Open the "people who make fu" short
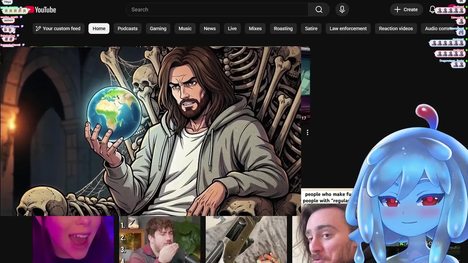This screenshot has height=263, width=468. [x=324, y=226]
